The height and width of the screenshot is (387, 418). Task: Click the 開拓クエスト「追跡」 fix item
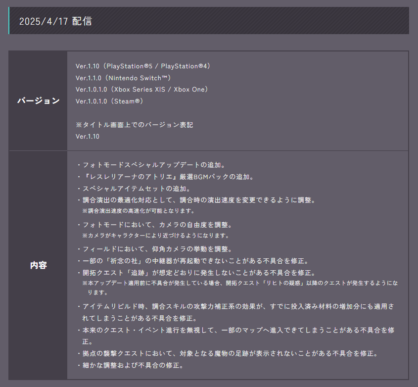click(x=197, y=273)
